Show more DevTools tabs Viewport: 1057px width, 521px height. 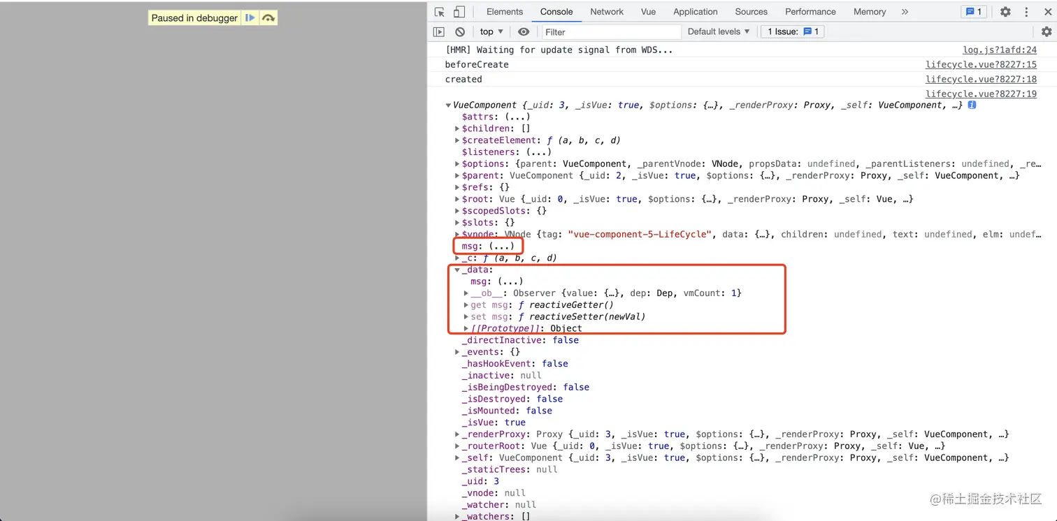905,12
